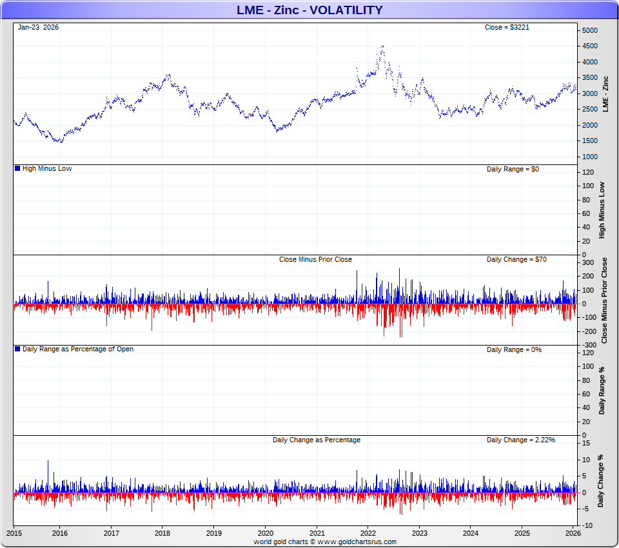Click the LME - Zinc - VOLATILITY chart title

coord(309,10)
